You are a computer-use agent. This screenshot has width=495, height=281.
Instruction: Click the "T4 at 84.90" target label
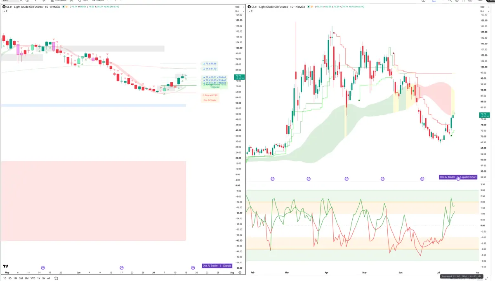tap(210, 69)
